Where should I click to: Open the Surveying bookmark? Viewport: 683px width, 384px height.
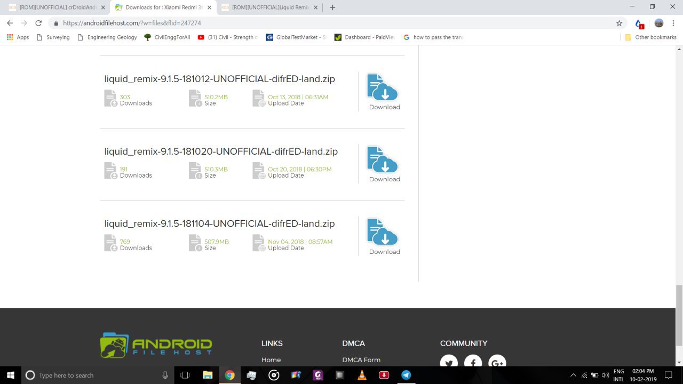(x=53, y=37)
